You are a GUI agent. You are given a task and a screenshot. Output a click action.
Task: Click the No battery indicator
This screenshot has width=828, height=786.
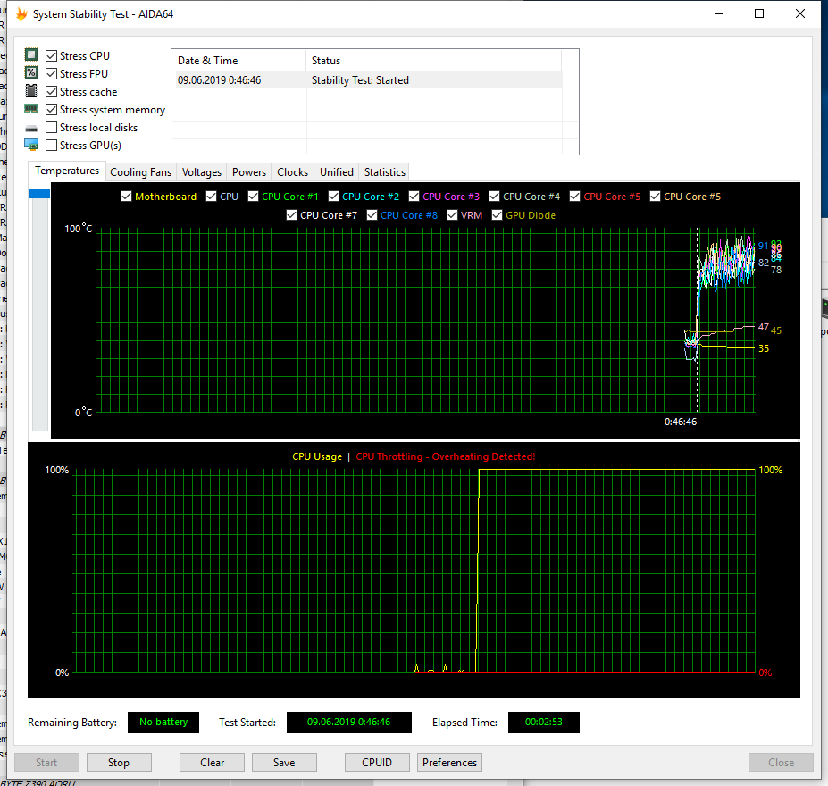163,722
